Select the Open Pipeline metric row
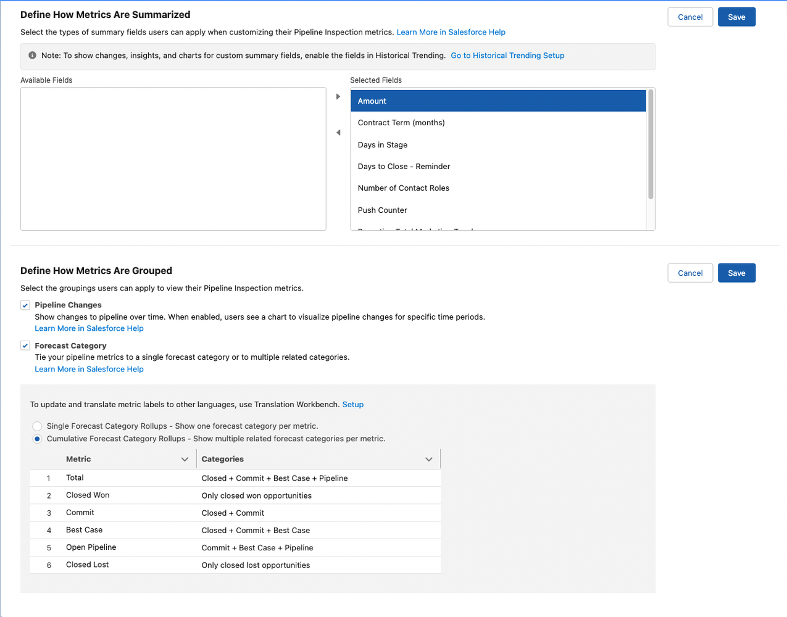This screenshot has width=787, height=617. (x=235, y=548)
